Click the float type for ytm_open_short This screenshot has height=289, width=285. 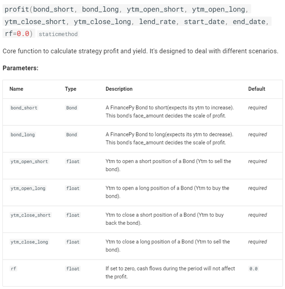[73, 162]
